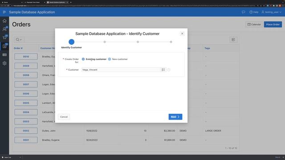Click the fourth wizard step marker

[171, 42]
